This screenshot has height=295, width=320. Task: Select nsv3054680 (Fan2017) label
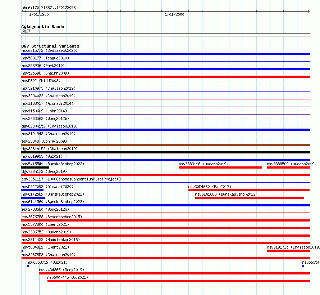(210, 187)
